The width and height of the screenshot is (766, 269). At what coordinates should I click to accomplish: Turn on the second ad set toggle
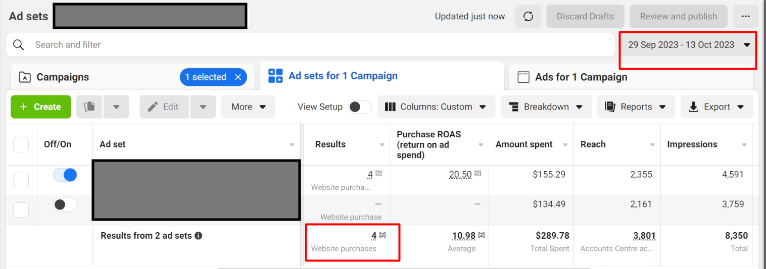tap(65, 204)
